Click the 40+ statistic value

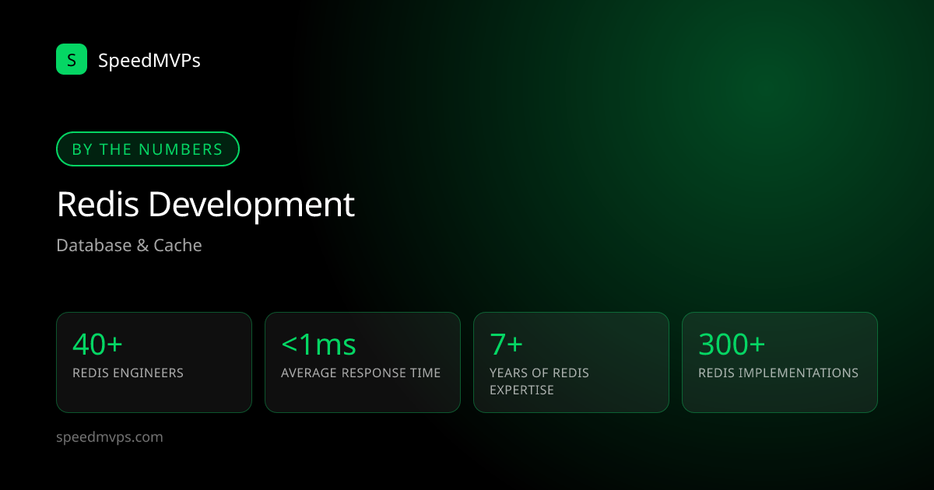(x=97, y=344)
